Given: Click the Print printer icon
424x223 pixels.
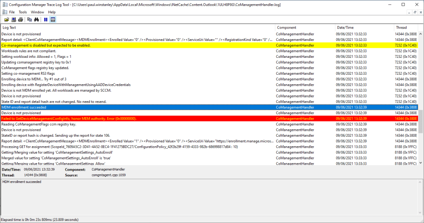Looking at the screenshot, I should [20, 19].
